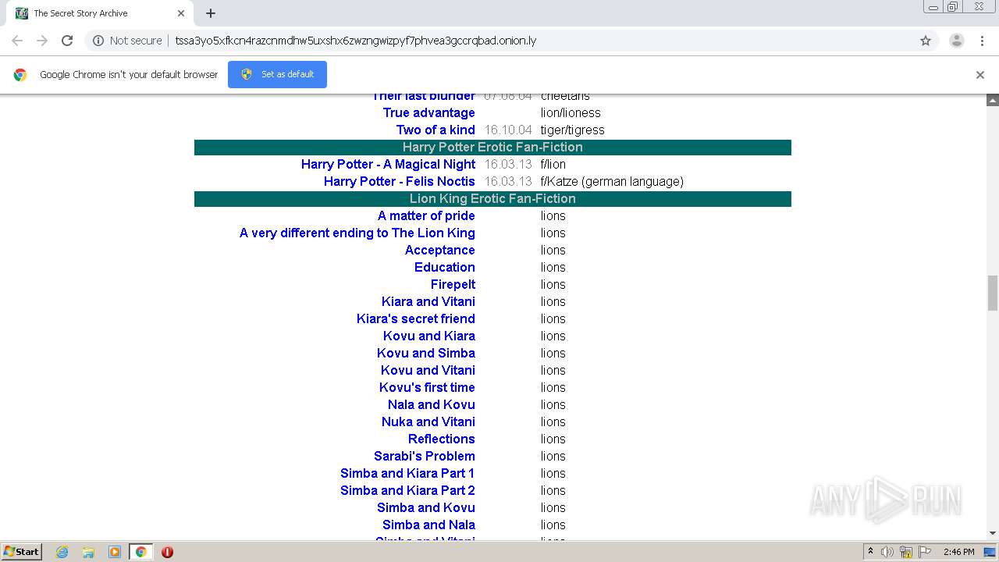Viewport: 999px width, 562px height.
Task: Open 'Harry Potter - Felis Noctis' link
Action: coord(400,181)
